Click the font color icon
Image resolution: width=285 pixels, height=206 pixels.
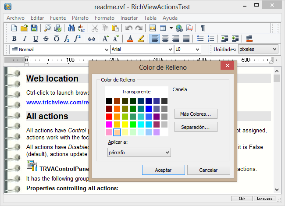130,39
